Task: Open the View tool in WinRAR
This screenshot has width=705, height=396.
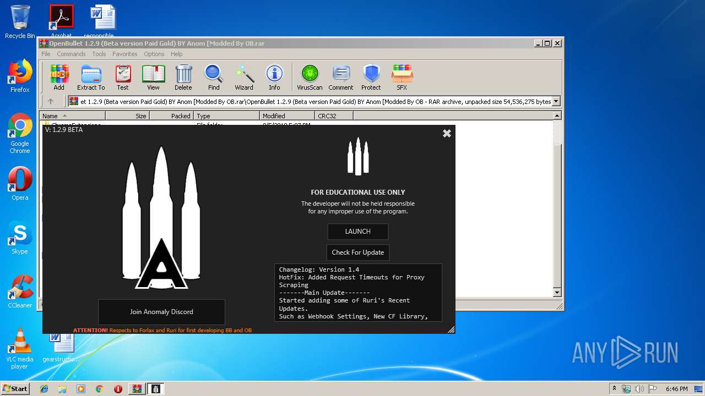Action: coord(153,78)
